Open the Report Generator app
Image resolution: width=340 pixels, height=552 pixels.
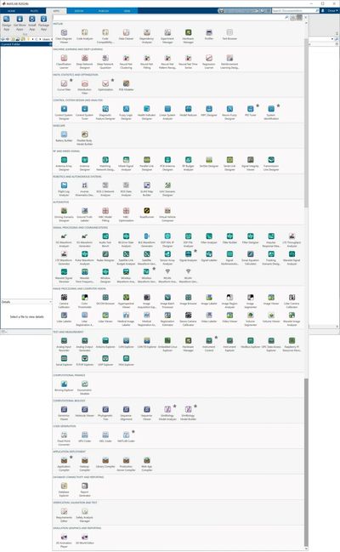[84, 489]
